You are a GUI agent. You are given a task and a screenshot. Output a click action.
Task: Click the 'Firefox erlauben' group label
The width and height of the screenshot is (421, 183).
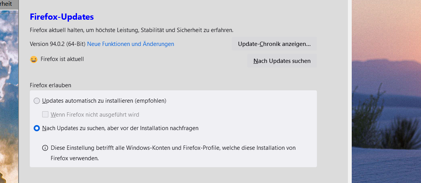50,85
